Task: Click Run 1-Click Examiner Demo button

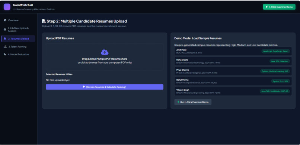Action: (x=193, y=102)
